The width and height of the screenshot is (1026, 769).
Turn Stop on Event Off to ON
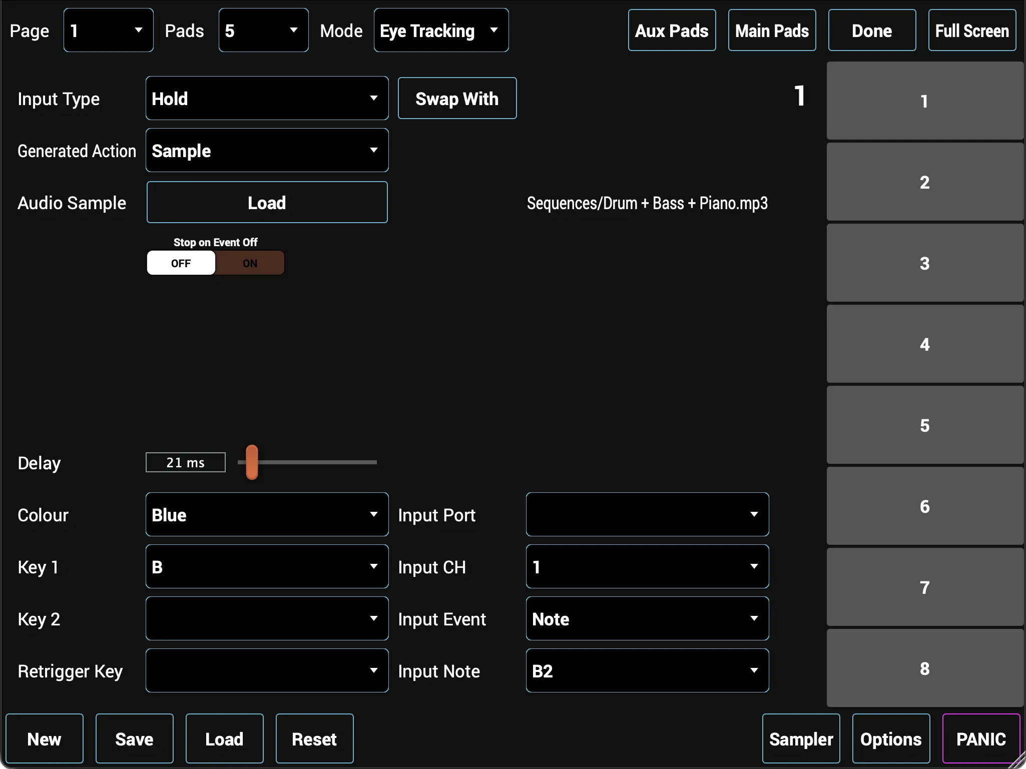pyautogui.click(x=250, y=263)
